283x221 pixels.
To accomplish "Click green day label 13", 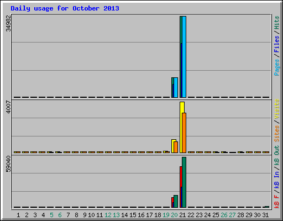I will pos(116,215).
